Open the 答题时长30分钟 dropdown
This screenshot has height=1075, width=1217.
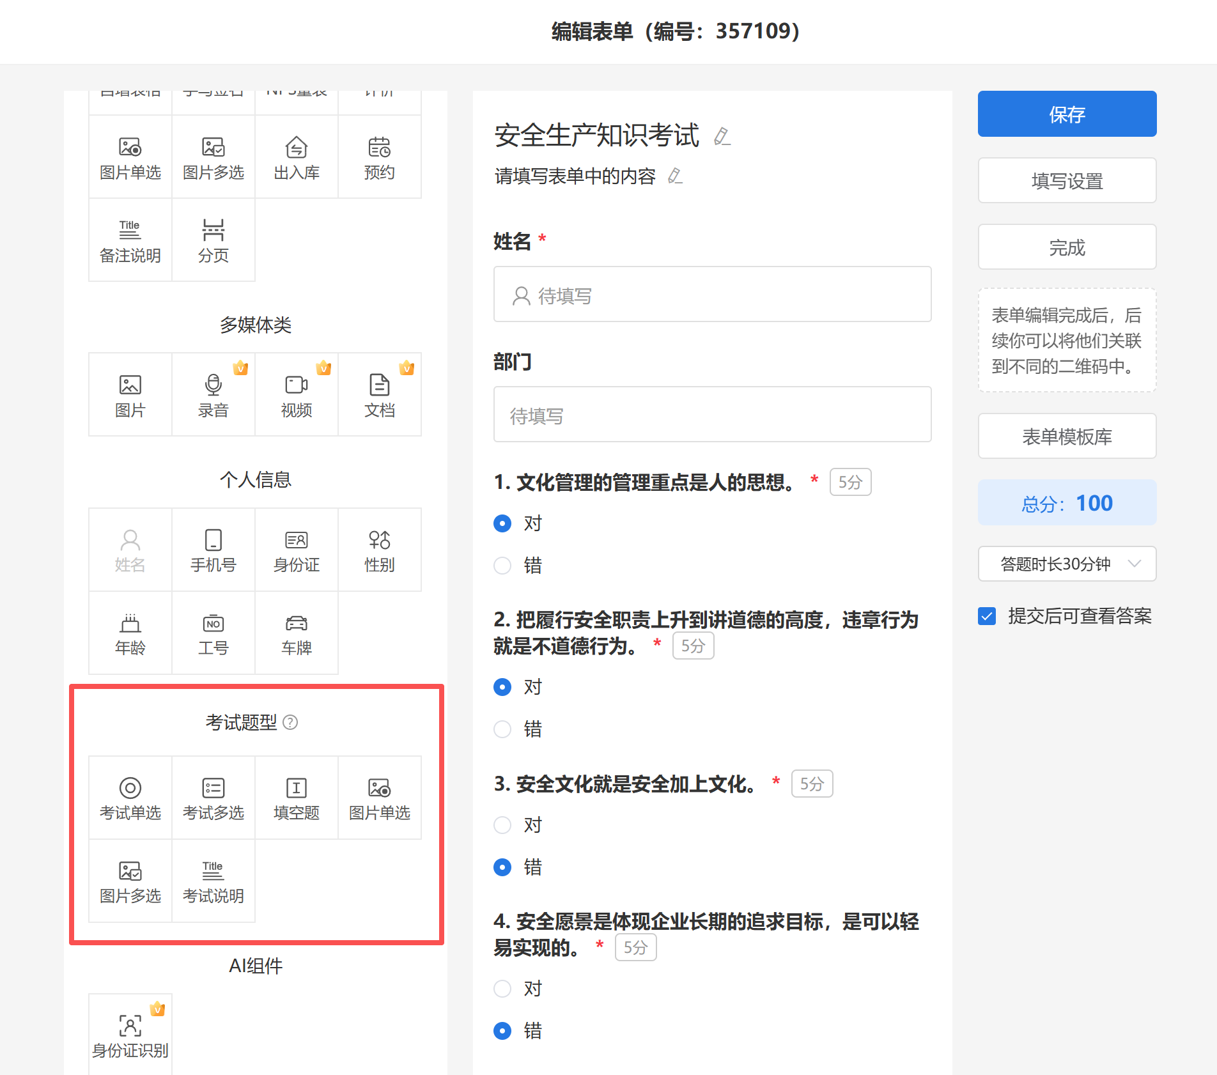1067,564
